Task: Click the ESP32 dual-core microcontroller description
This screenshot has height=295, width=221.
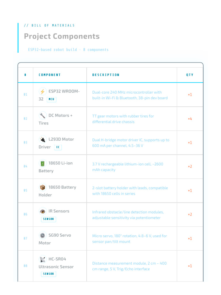Action: click(130, 95)
